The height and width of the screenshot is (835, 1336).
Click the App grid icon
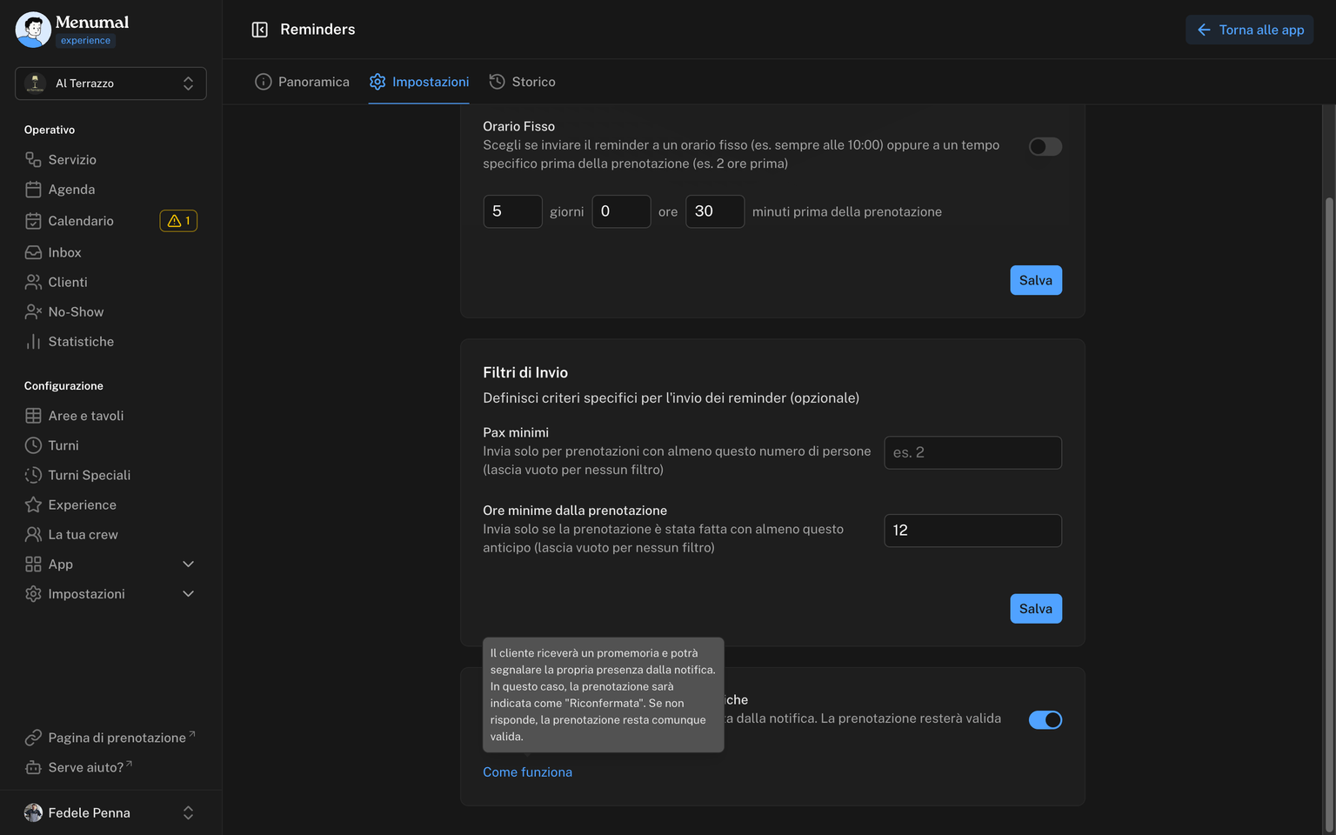(x=33, y=564)
